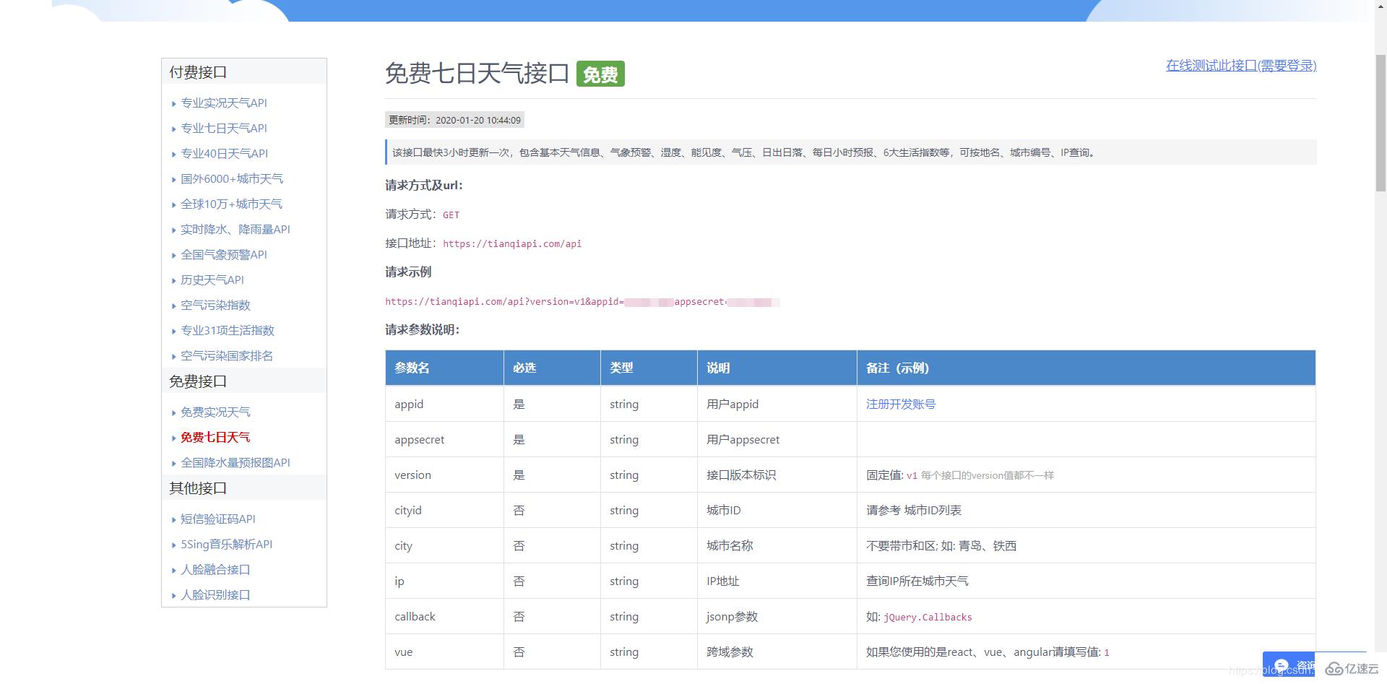Click the cityid parameter cell
Viewport: 1387px width, 684px height.
click(x=444, y=510)
